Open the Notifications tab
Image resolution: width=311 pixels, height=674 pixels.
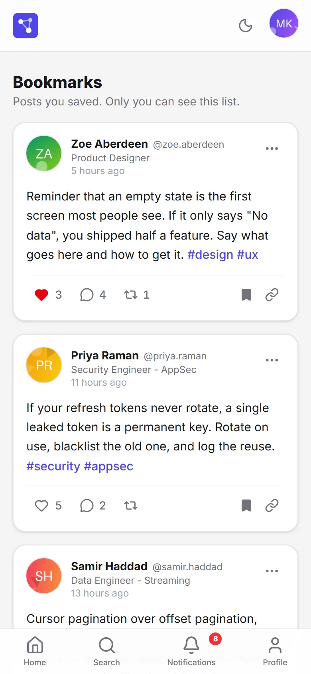click(191, 652)
